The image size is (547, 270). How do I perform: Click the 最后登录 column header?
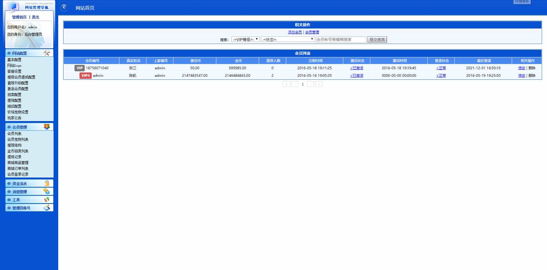coord(484,61)
